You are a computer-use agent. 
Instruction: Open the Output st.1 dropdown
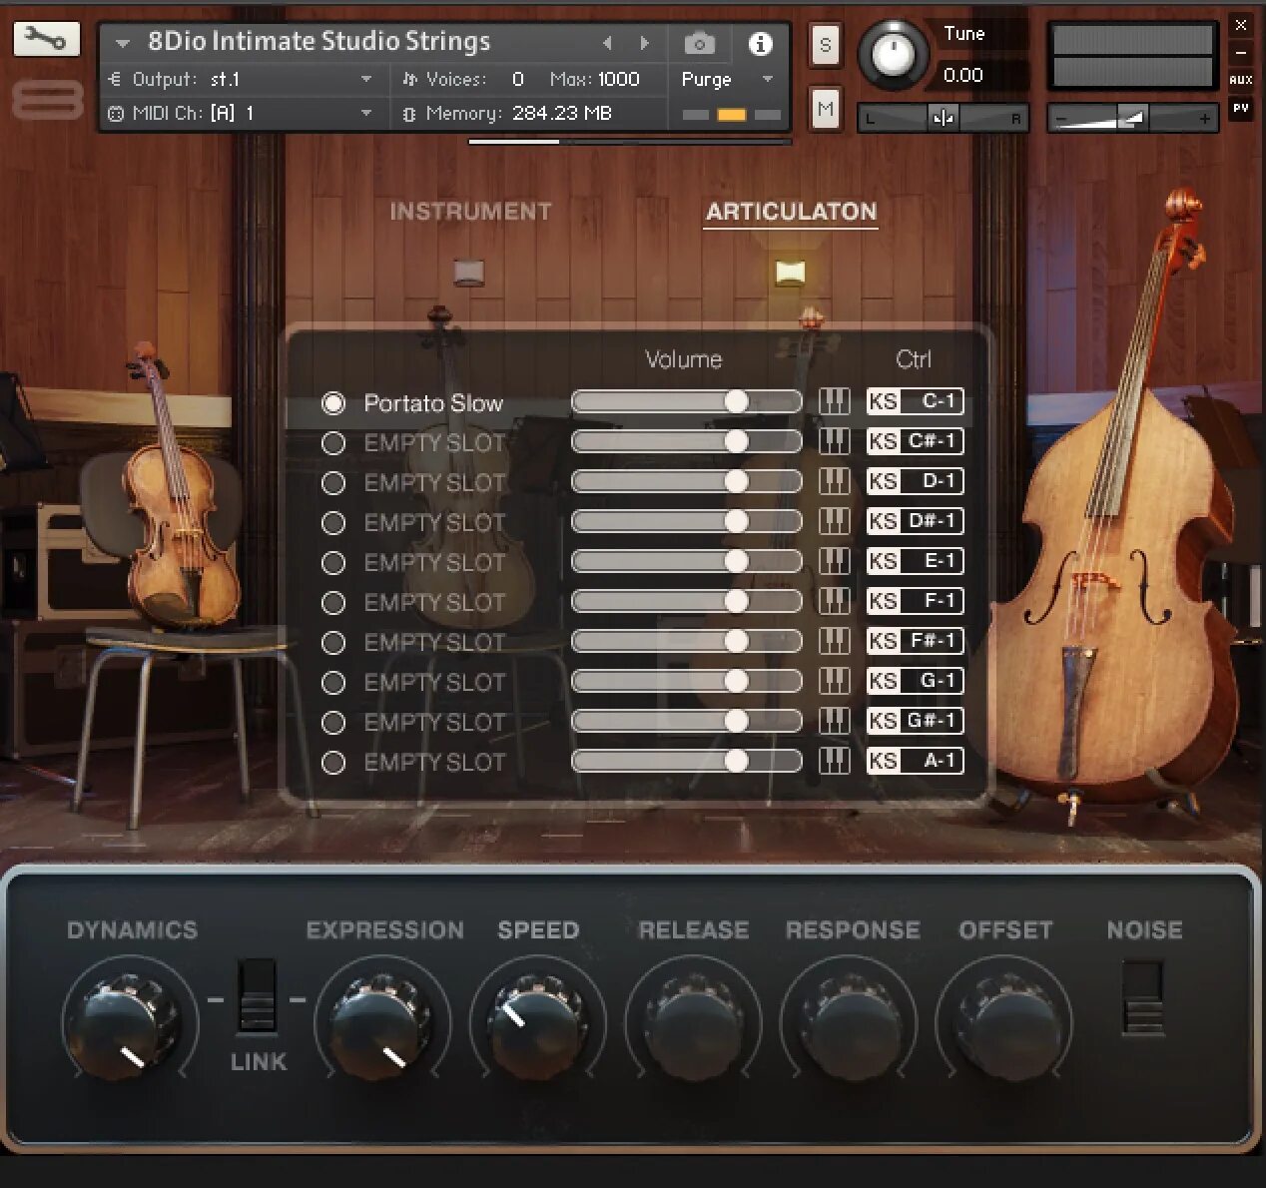(x=241, y=79)
